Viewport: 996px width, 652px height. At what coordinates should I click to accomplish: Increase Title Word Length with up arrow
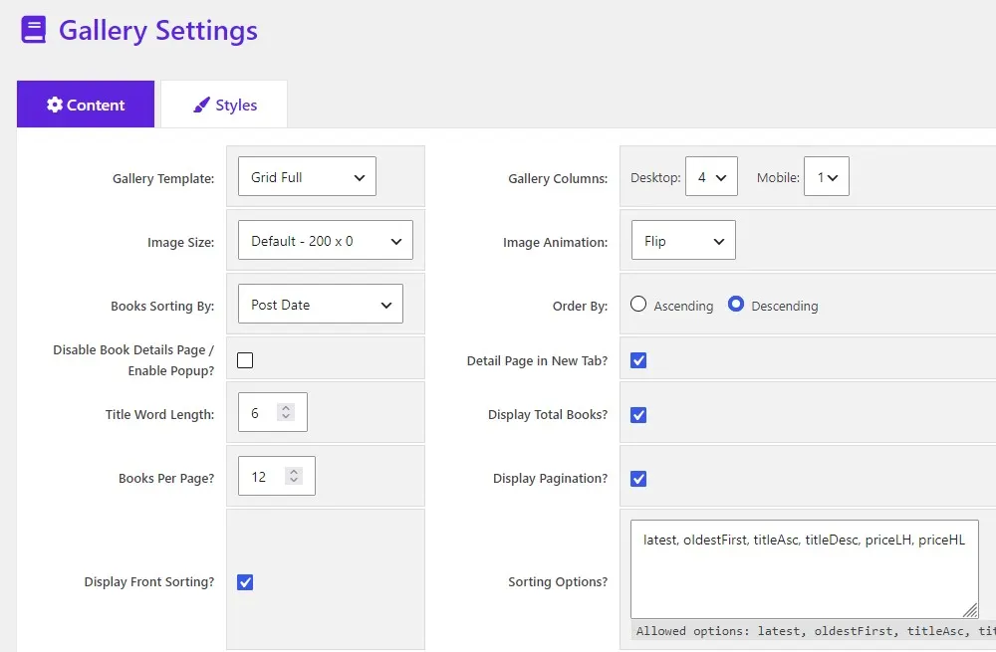(286, 408)
